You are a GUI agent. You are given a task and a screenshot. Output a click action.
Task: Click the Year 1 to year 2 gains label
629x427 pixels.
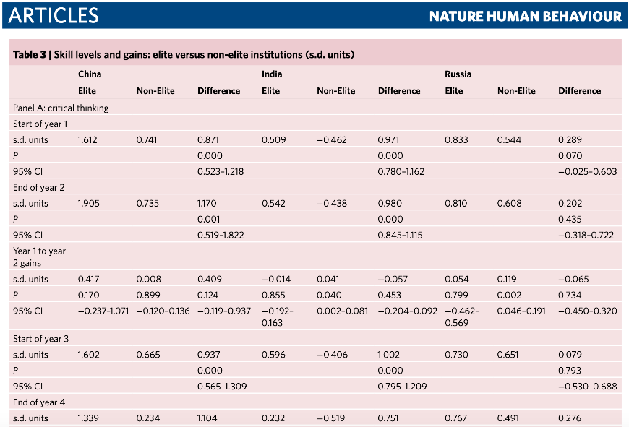[x=39, y=257]
